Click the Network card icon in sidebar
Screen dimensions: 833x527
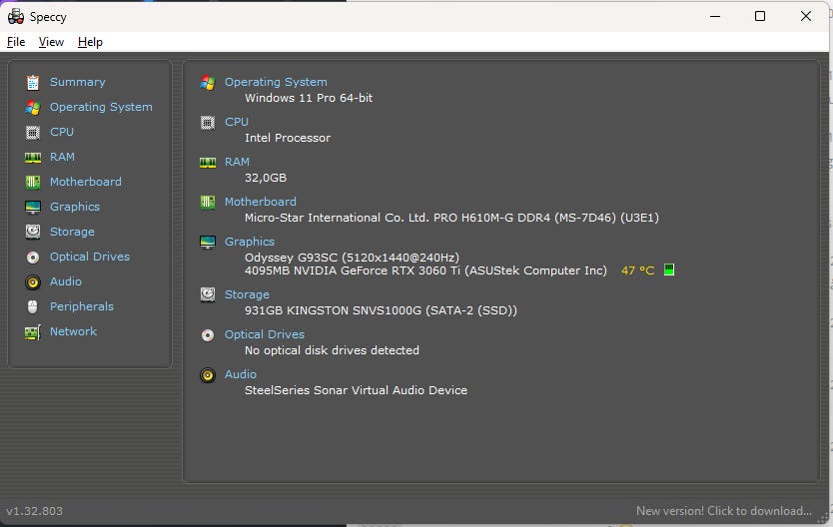pyautogui.click(x=33, y=332)
